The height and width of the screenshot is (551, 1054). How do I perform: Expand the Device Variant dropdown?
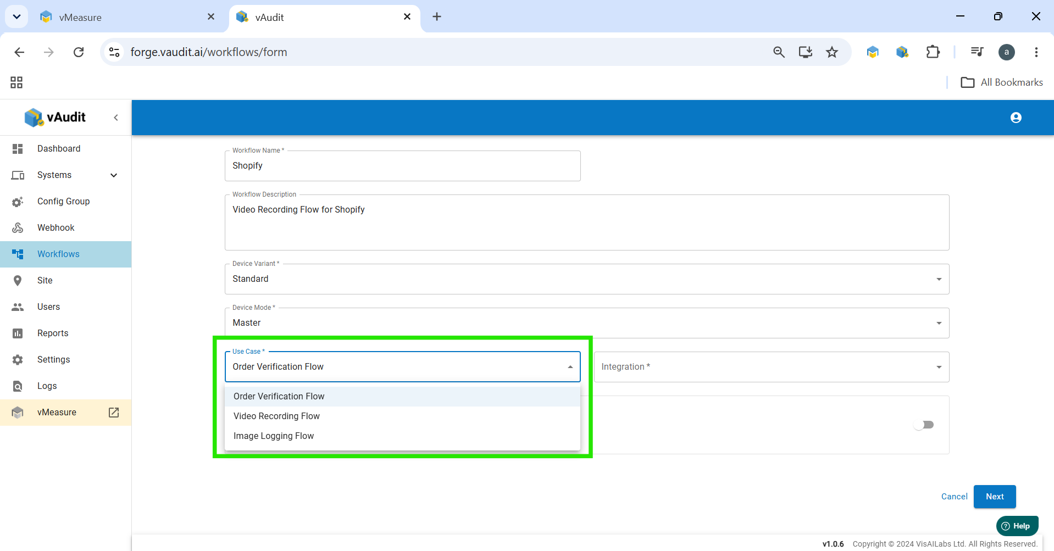[939, 279]
